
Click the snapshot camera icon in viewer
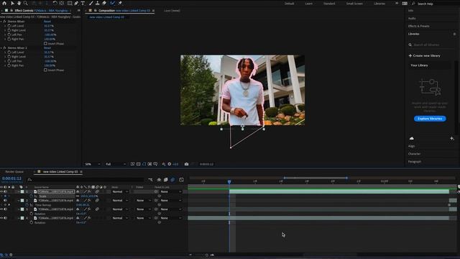(186, 164)
